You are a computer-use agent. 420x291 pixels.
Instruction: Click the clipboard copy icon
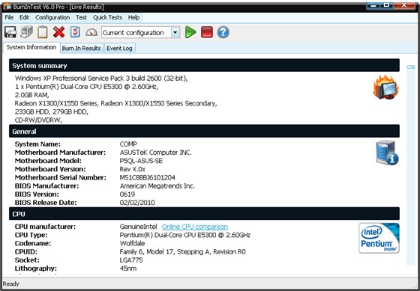(x=43, y=32)
